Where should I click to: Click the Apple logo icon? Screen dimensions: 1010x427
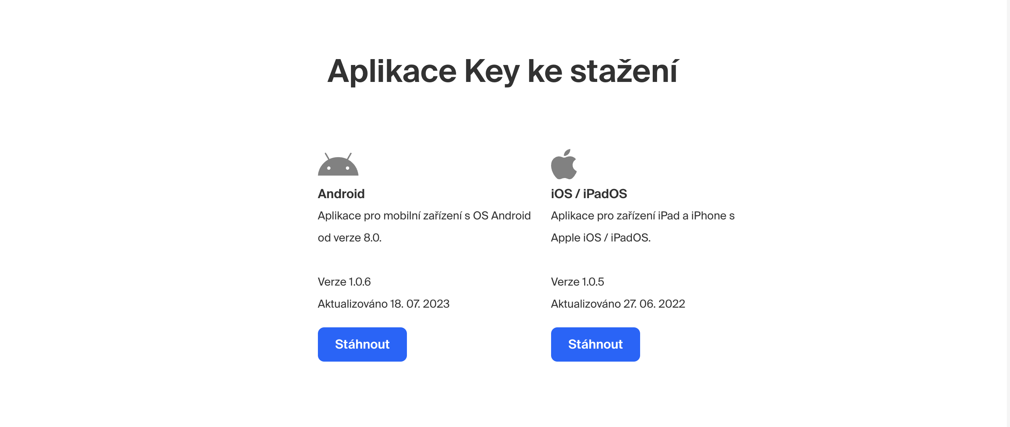(564, 165)
